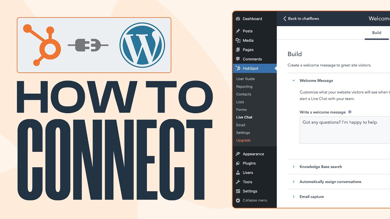
Task: Open HubSpot Settings submenu link
Action: click(x=243, y=133)
